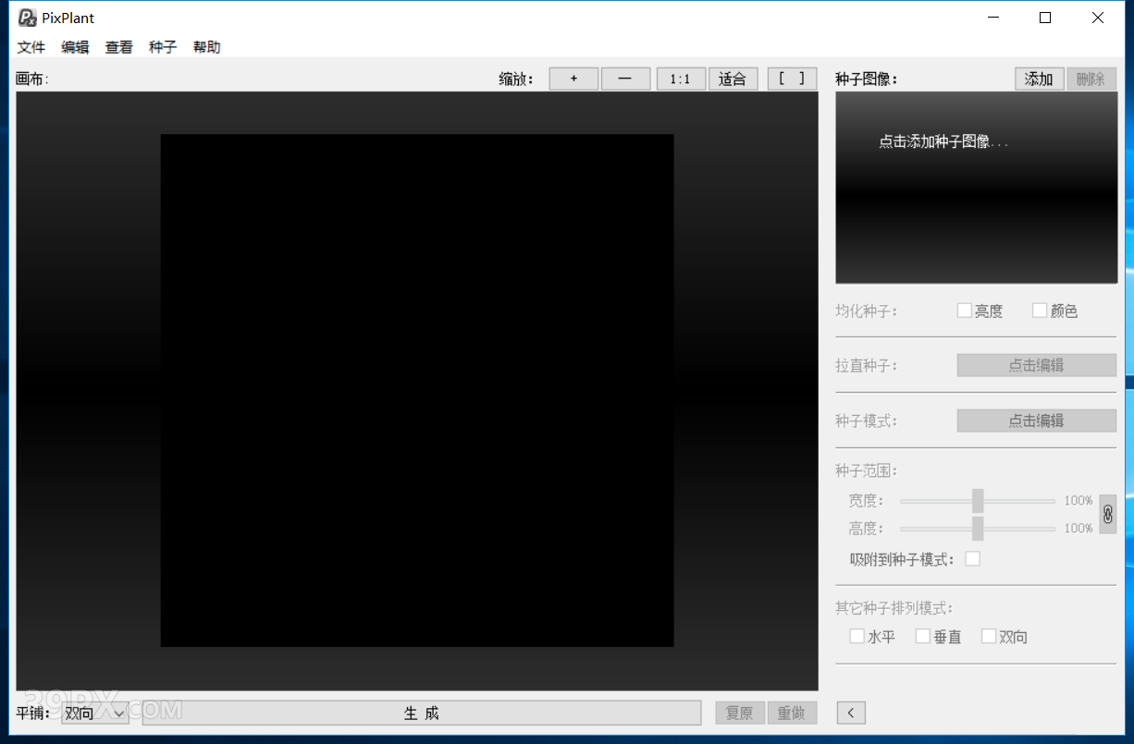Maximize the PixPlant window
Screen dimensions: 1134x744
pos(1045,18)
